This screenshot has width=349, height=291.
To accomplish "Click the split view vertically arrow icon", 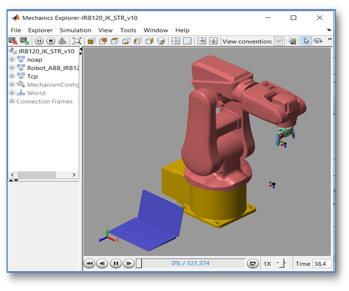I will [213, 41].
